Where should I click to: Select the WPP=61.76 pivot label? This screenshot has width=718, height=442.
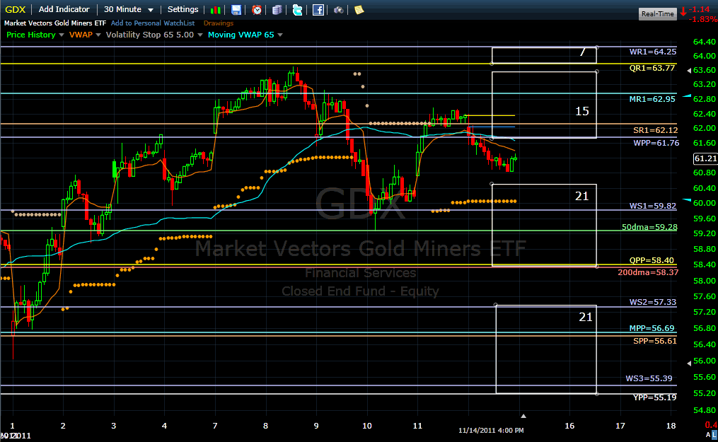[x=656, y=143]
